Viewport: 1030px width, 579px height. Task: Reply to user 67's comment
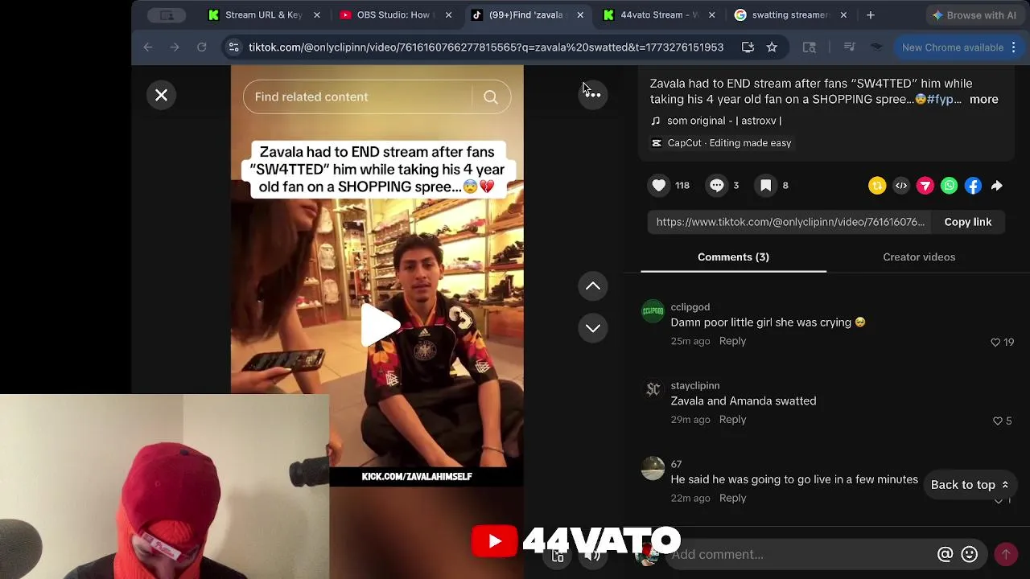(732, 499)
